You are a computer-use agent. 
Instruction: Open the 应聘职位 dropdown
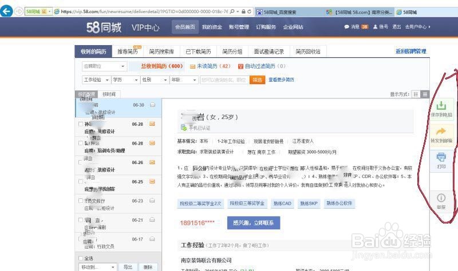(104, 66)
